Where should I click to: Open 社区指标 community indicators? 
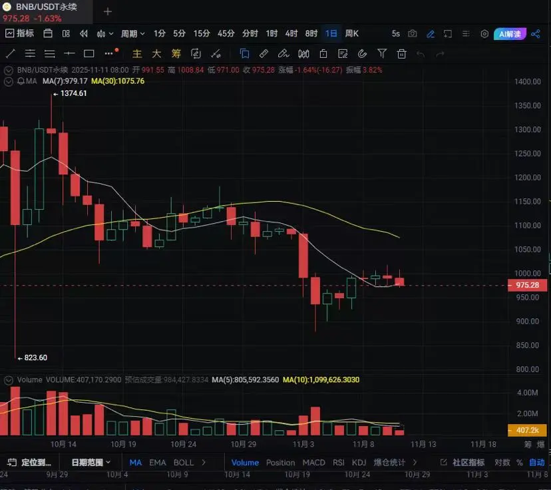click(462, 463)
